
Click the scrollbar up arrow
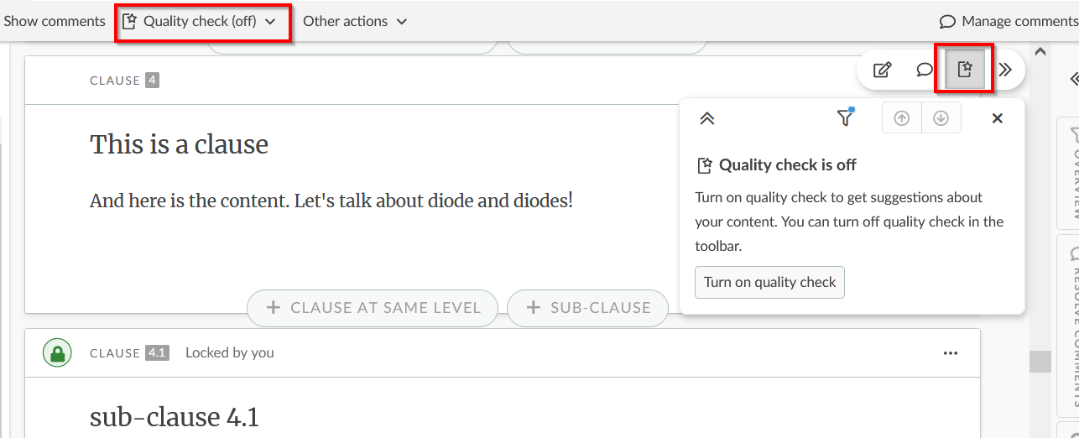[x=1040, y=51]
